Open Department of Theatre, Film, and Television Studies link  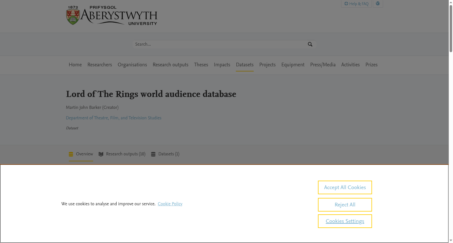point(114,118)
